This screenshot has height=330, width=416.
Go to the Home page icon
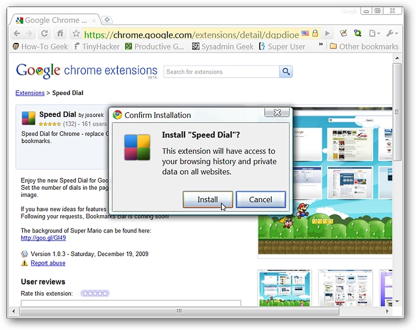tap(60, 33)
